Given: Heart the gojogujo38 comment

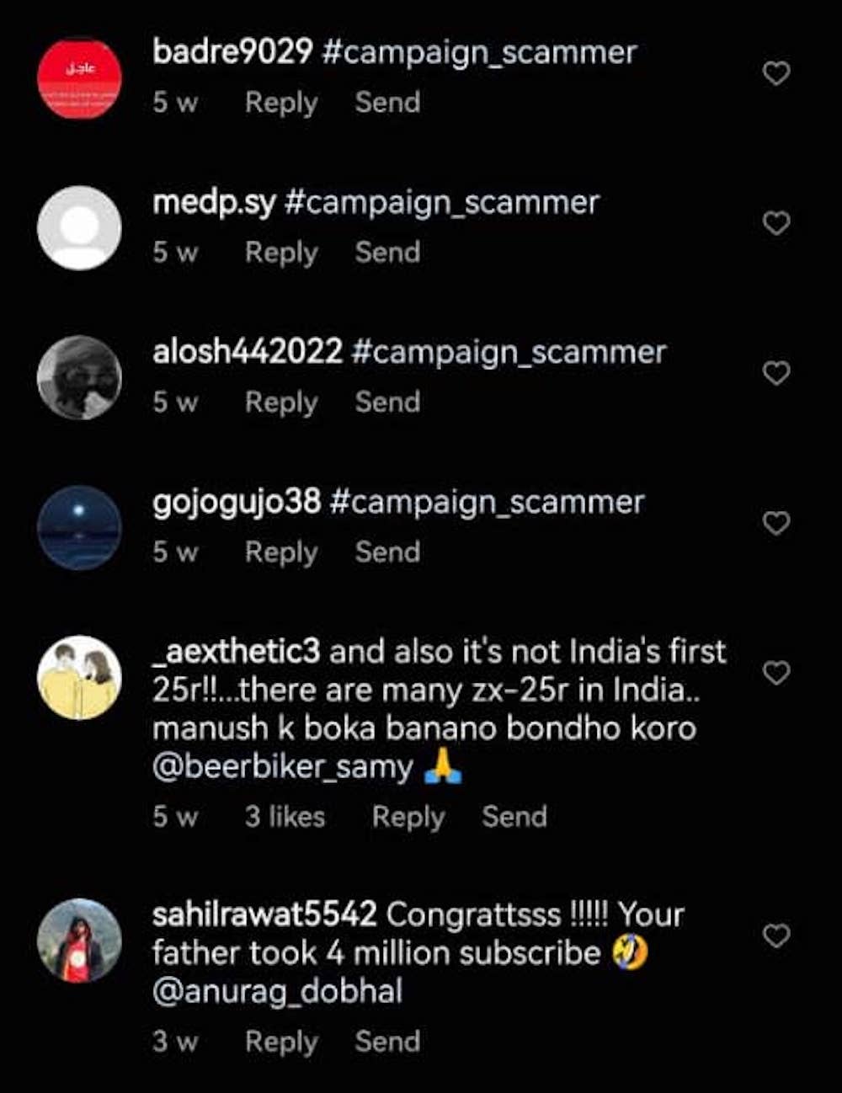Looking at the screenshot, I should 775,523.
